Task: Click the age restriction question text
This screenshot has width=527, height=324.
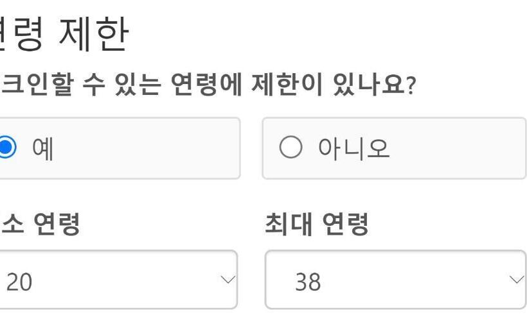Action: (206, 85)
